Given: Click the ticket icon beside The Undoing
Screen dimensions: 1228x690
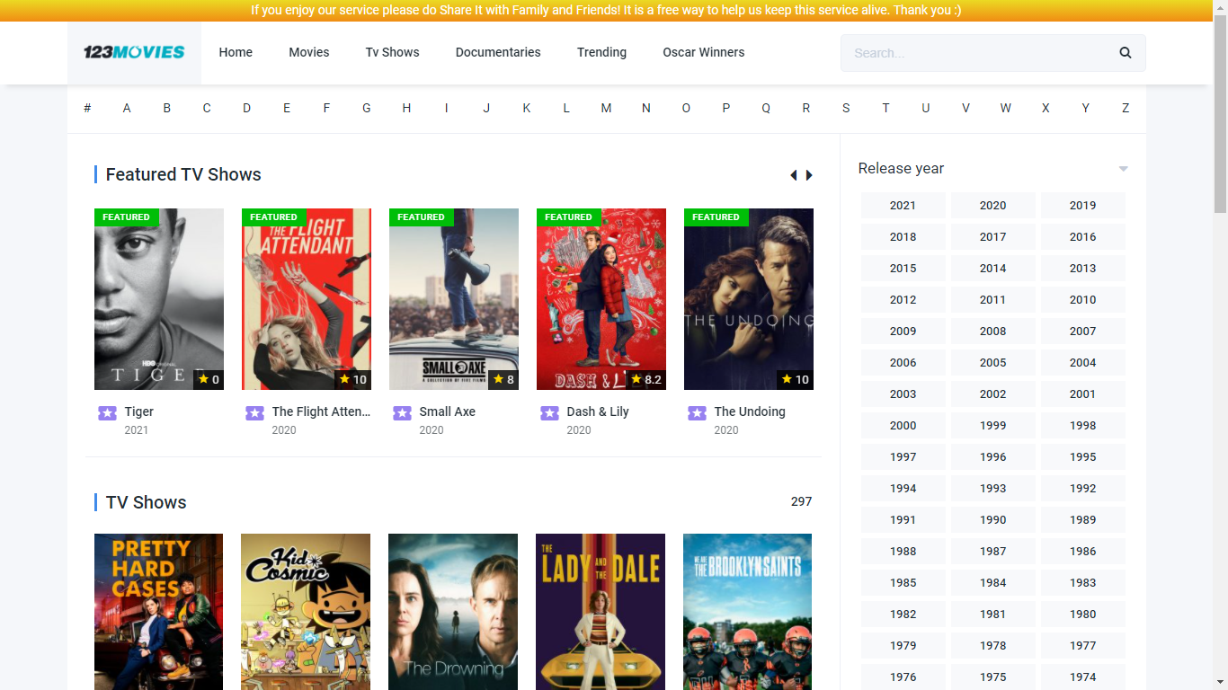Looking at the screenshot, I should click(x=697, y=413).
